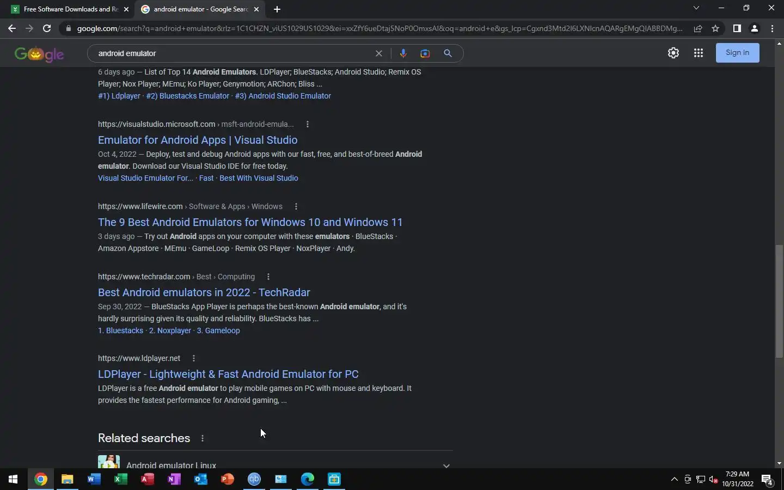Click the page vertical scrollbar thumb
Image resolution: width=784 pixels, height=490 pixels.
coord(779,301)
